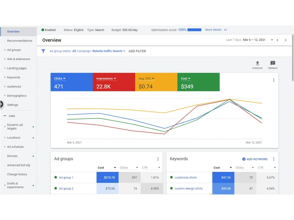This screenshot has width=294, height=220.
Task: Go to next date range arrow
Action: click(x=285, y=40)
